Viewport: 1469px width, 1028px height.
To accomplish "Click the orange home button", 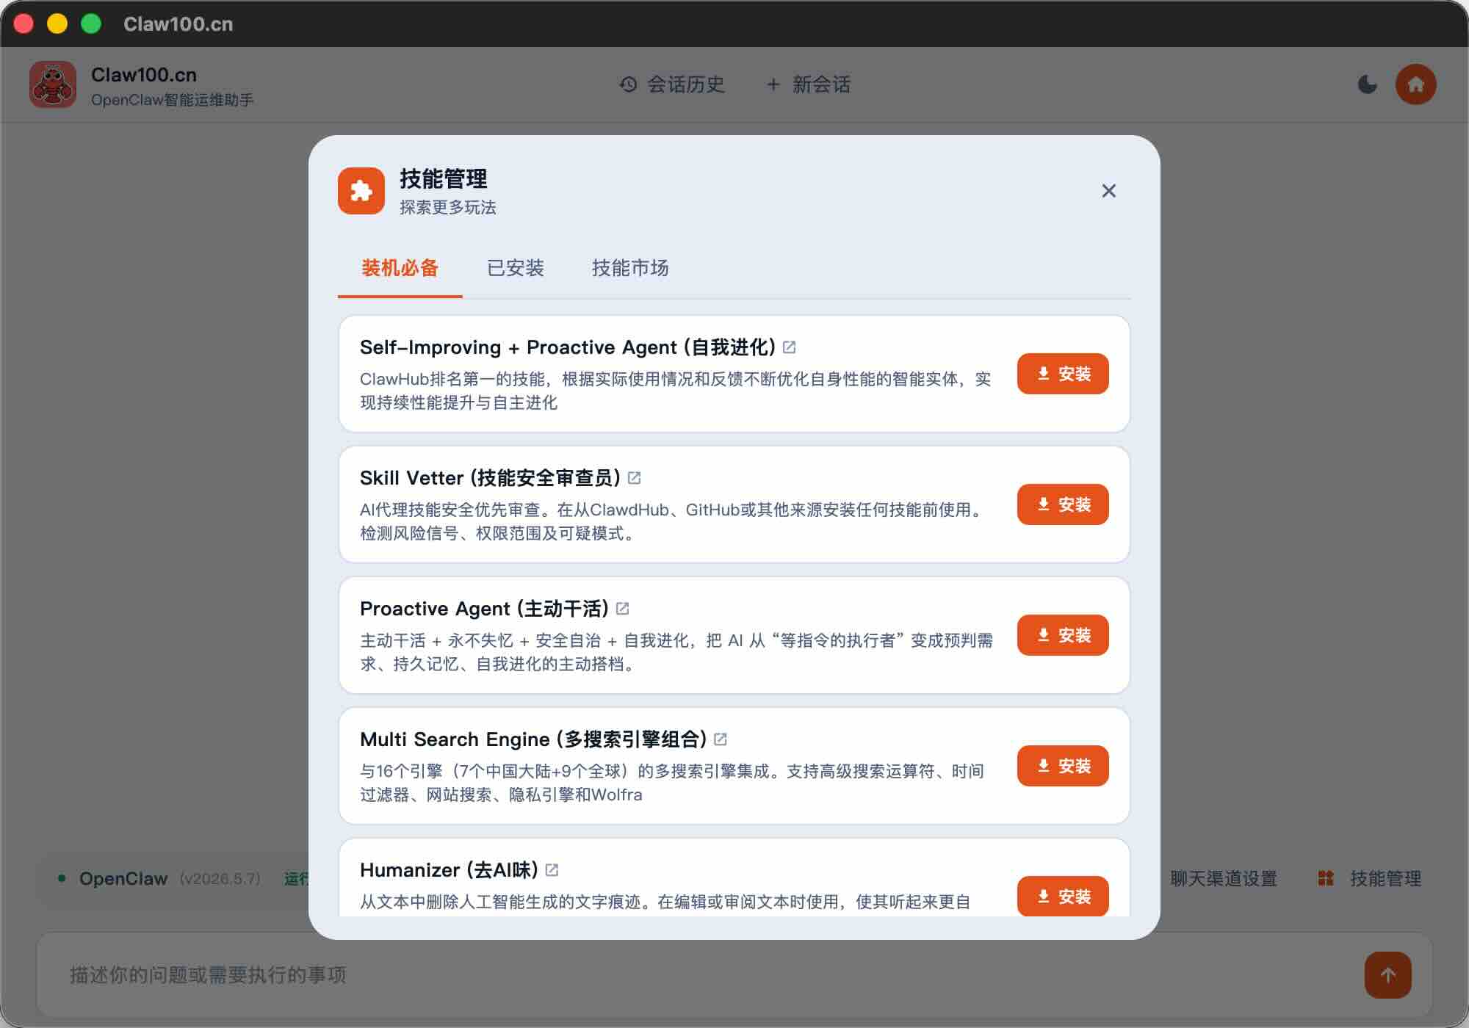I will pyautogui.click(x=1415, y=84).
